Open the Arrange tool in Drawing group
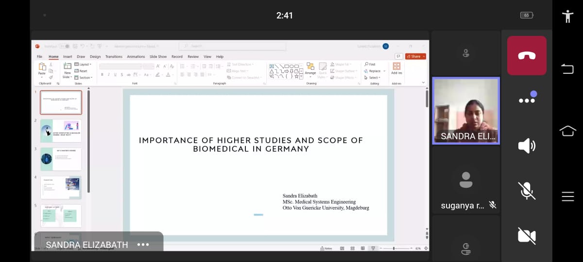The height and width of the screenshot is (262, 583). coord(310,68)
